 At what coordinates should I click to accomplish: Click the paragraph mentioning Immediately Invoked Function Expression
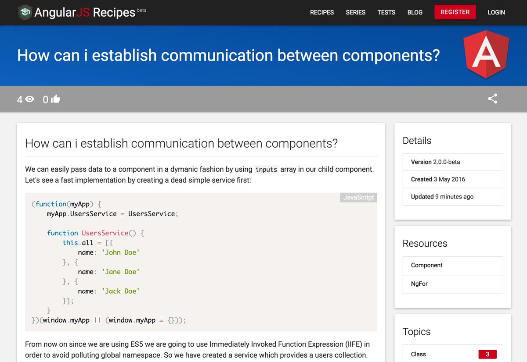[197, 350]
